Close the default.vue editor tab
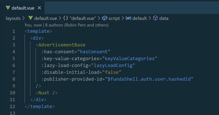This screenshot has width=219, height=115. (39, 8)
